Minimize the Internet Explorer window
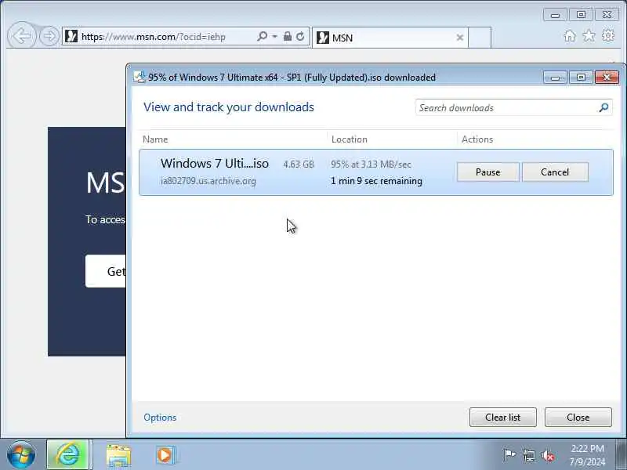Image resolution: width=627 pixels, height=470 pixels. (555, 15)
